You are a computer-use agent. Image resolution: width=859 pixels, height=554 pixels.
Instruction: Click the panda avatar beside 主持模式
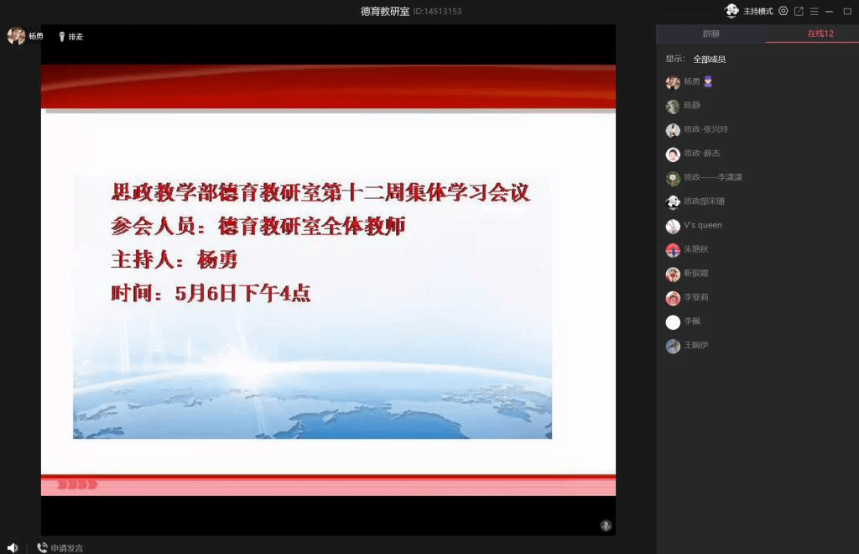(x=731, y=11)
